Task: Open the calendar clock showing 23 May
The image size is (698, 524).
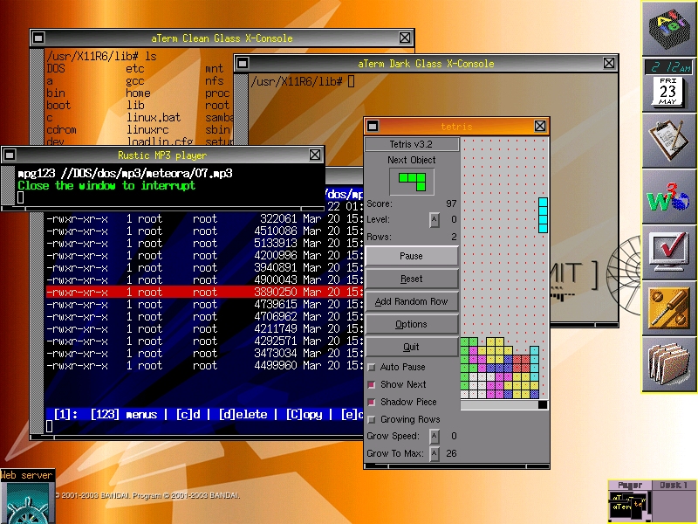Action: point(669,86)
